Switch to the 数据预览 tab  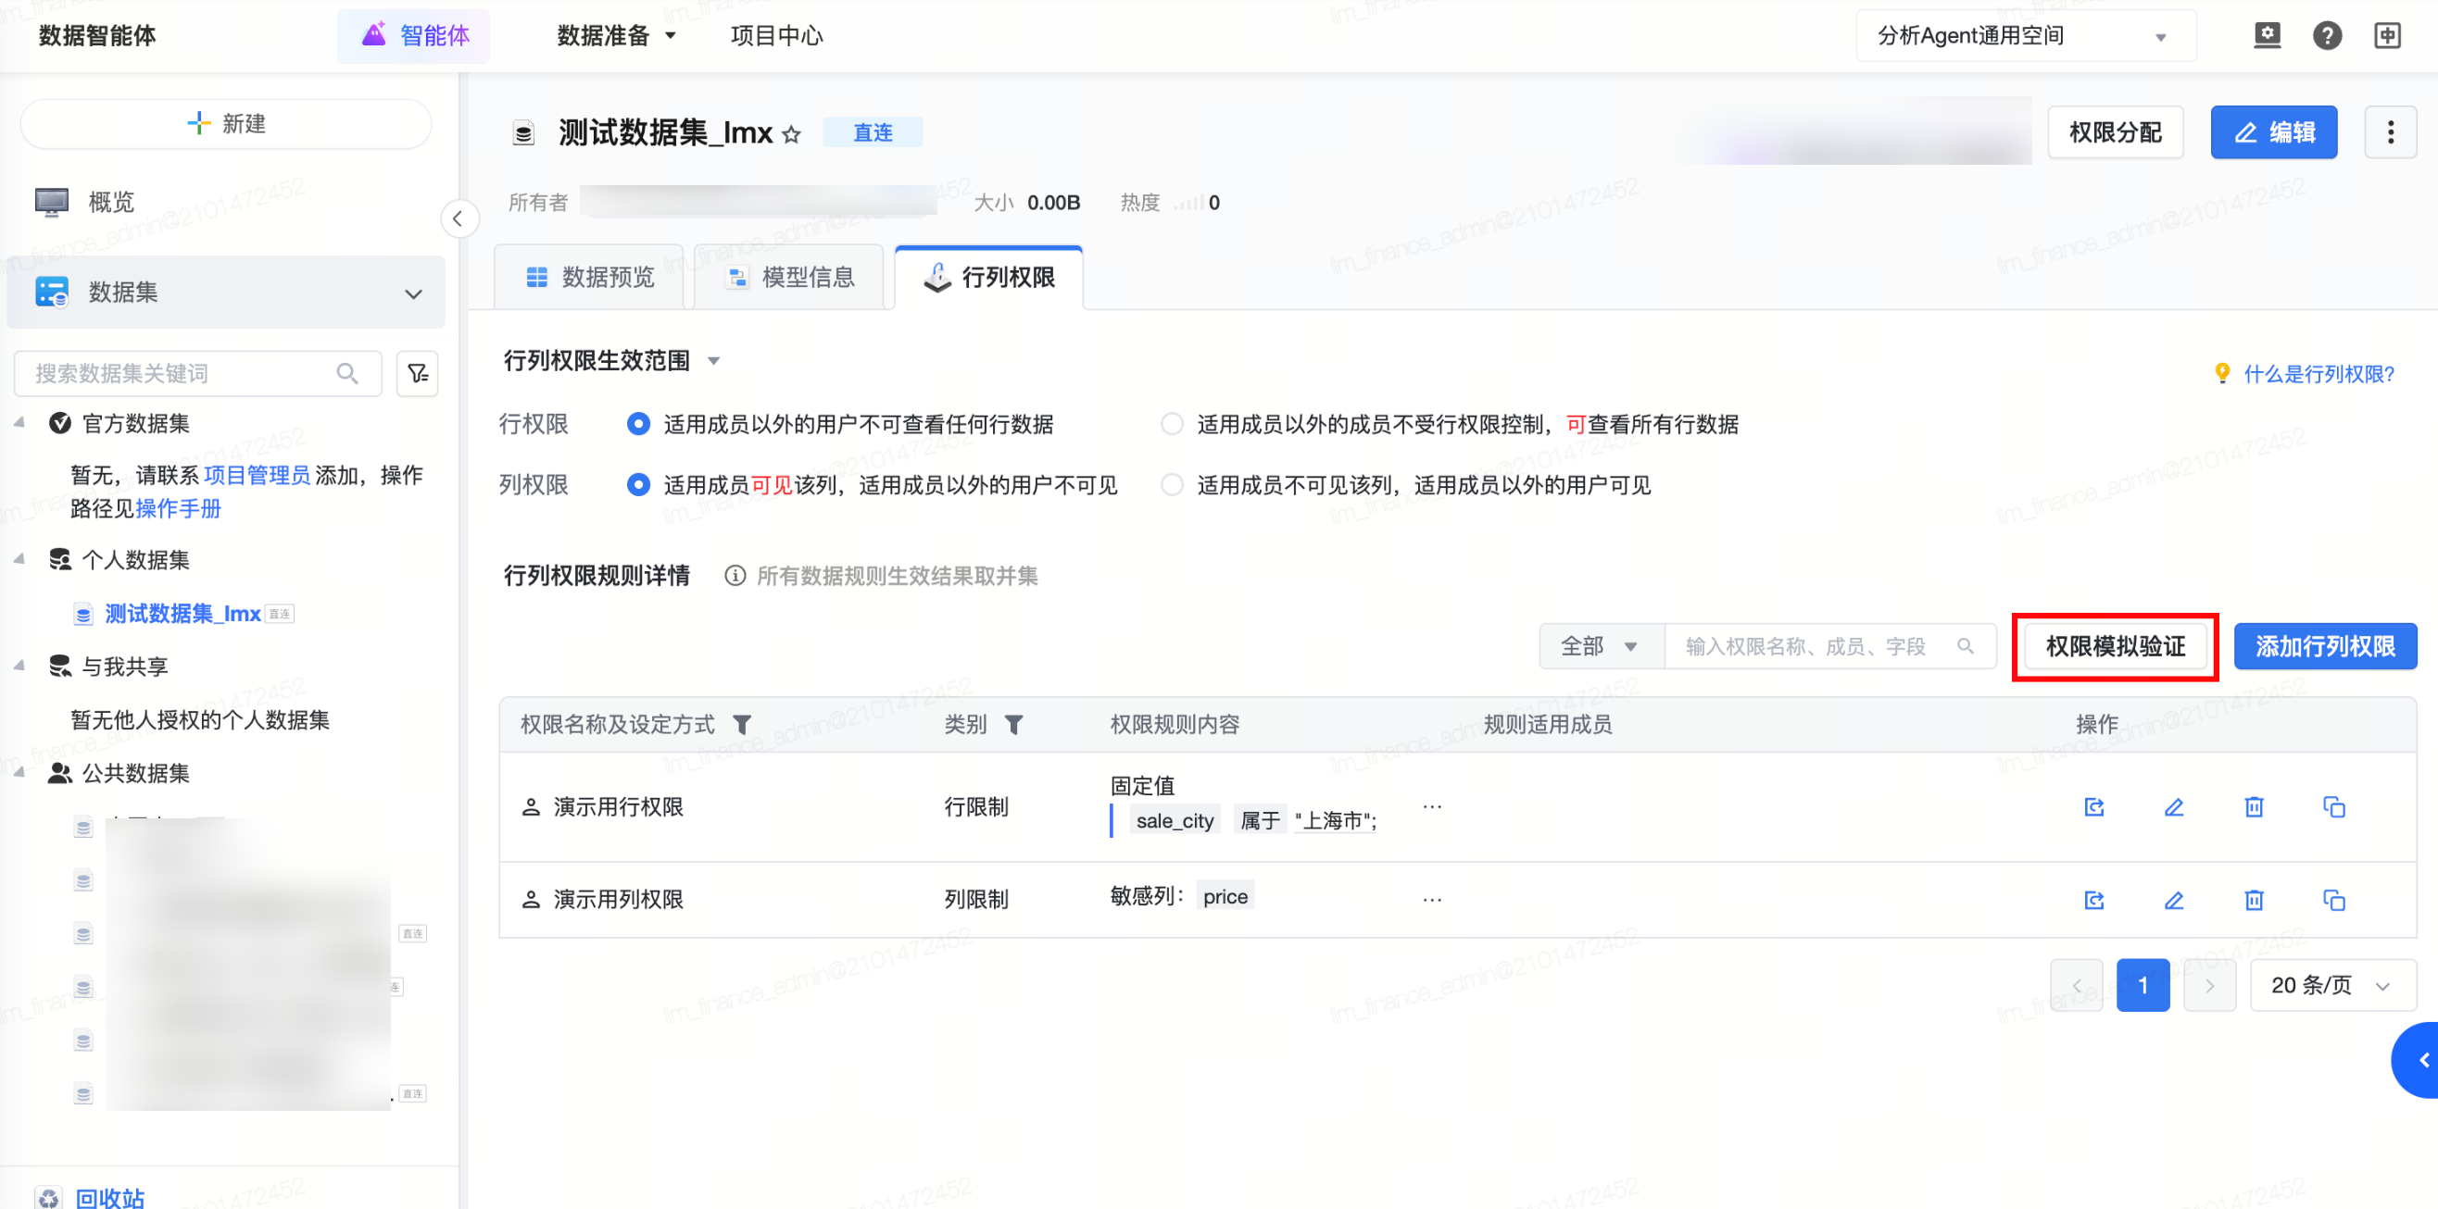(590, 277)
